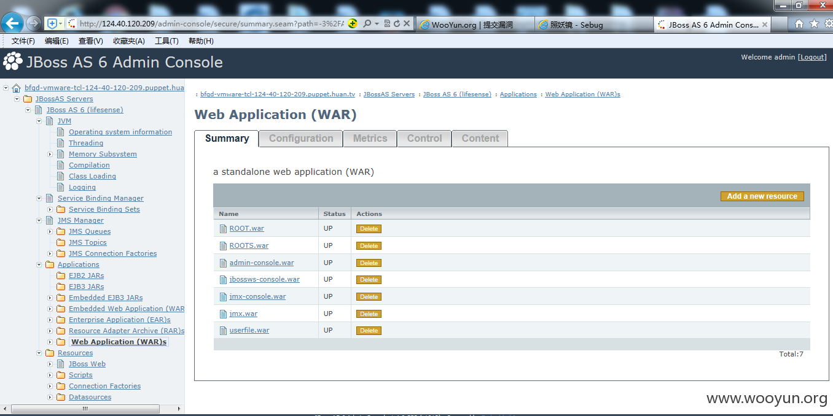Delete the jmx.war application

(x=369, y=314)
